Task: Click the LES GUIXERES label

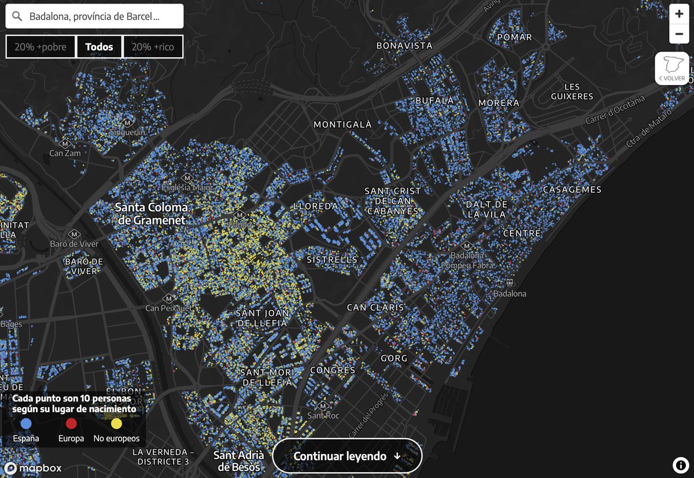Action: click(x=572, y=91)
